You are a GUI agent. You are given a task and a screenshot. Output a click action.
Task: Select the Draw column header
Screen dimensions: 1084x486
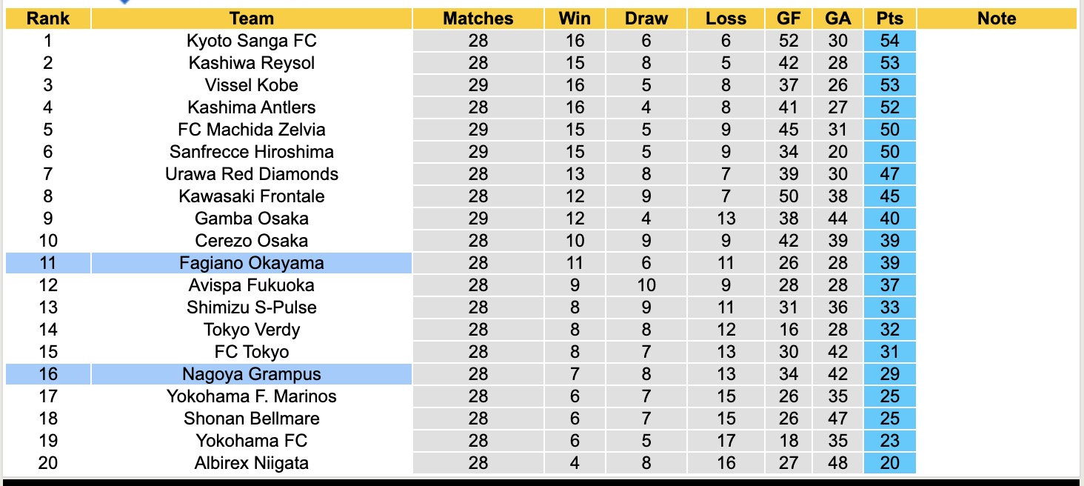(646, 19)
